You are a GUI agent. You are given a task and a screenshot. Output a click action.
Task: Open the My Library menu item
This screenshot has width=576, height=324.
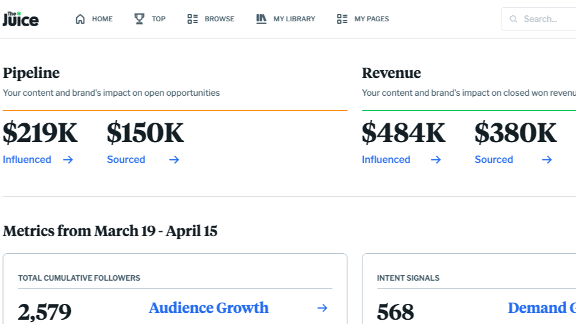[294, 19]
